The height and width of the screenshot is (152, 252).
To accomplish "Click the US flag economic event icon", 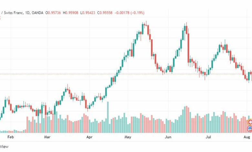I will click(x=250, y=129).
